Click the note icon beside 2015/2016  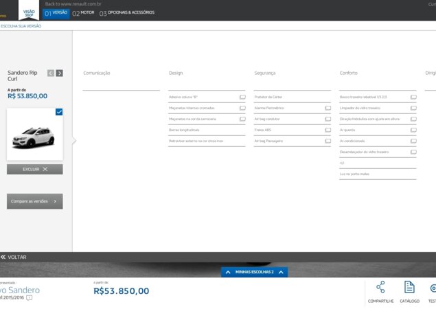(30, 298)
